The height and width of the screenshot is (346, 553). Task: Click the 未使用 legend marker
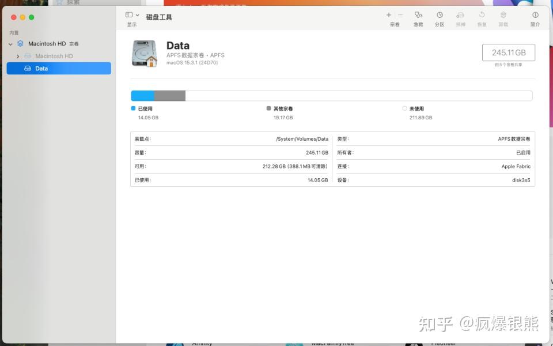click(404, 108)
